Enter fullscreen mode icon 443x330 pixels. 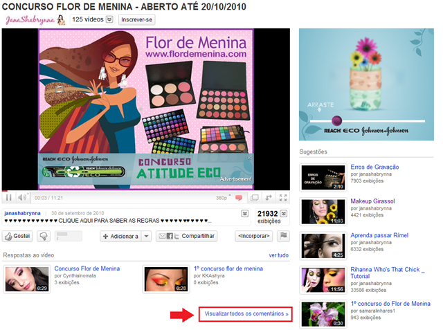283,198
